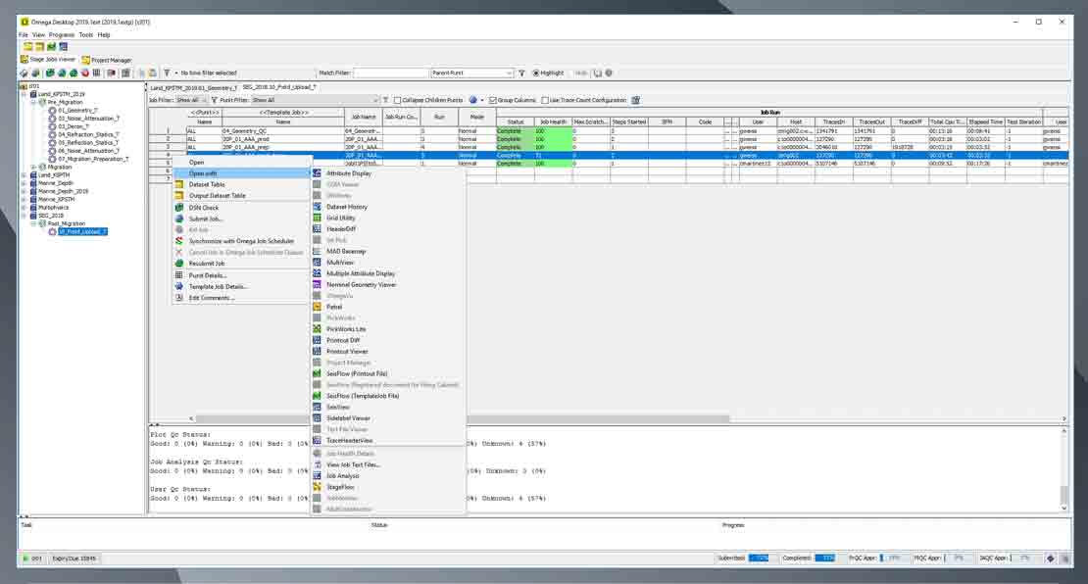Open Attribute Display from the submenu

point(348,173)
